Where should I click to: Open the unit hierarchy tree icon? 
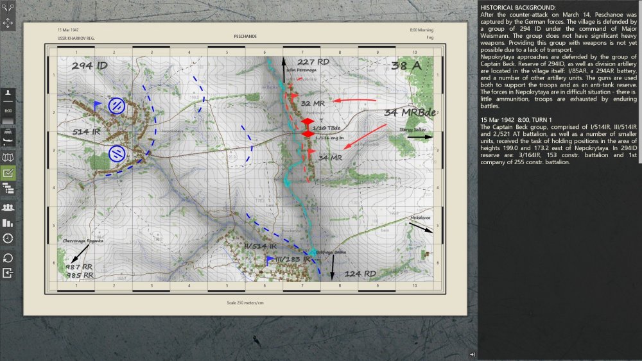8,189
